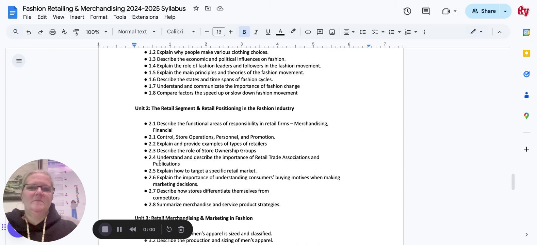Stop the screen recording
537x245 pixels.
click(x=105, y=229)
